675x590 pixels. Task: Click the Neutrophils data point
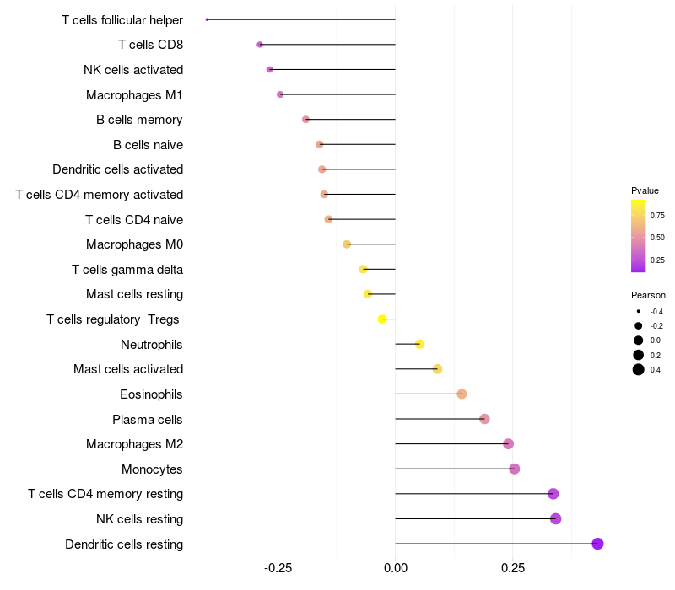[x=419, y=344]
